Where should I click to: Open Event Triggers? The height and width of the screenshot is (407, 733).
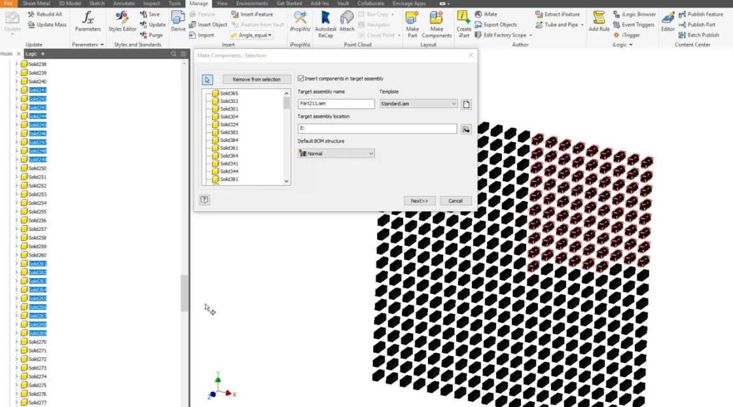[634, 25]
